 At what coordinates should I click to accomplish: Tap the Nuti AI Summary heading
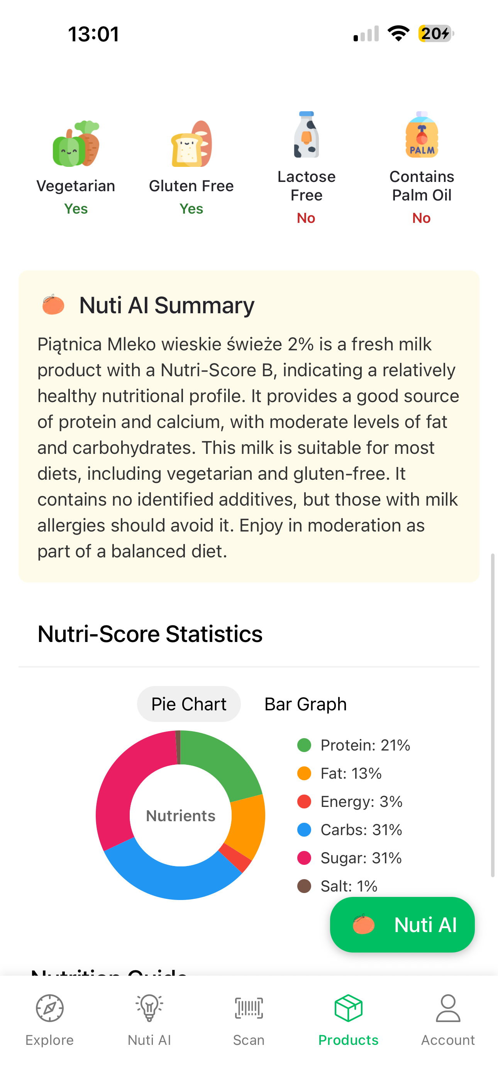[x=166, y=305]
